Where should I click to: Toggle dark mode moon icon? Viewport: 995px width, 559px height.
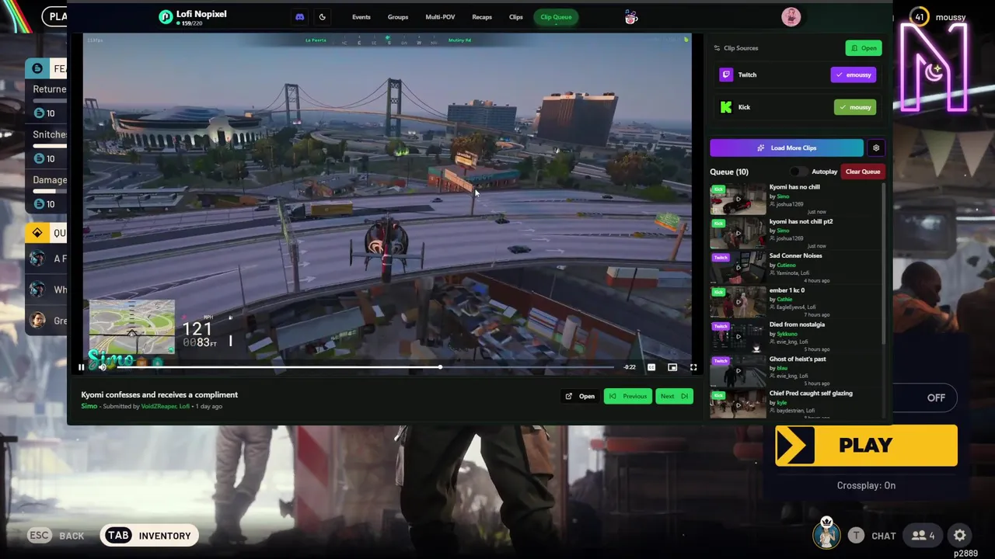tap(322, 17)
